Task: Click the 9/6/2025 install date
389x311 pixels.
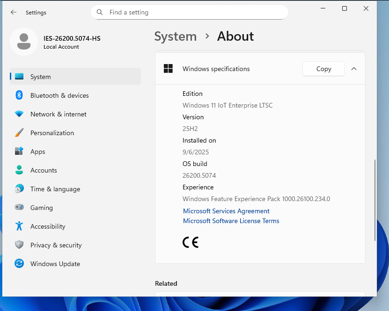Action: click(x=196, y=152)
